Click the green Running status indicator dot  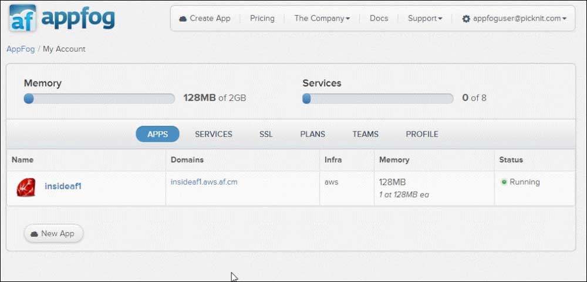(504, 182)
